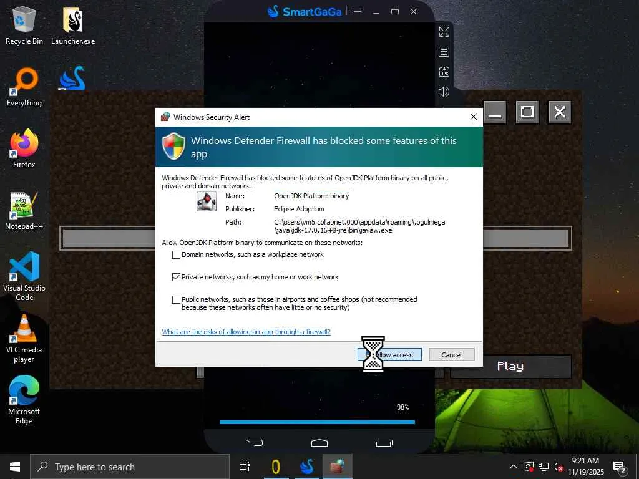Cancel the Windows Security Alert
The width and height of the screenshot is (639, 479).
pyautogui.click(x=452, y=355)
